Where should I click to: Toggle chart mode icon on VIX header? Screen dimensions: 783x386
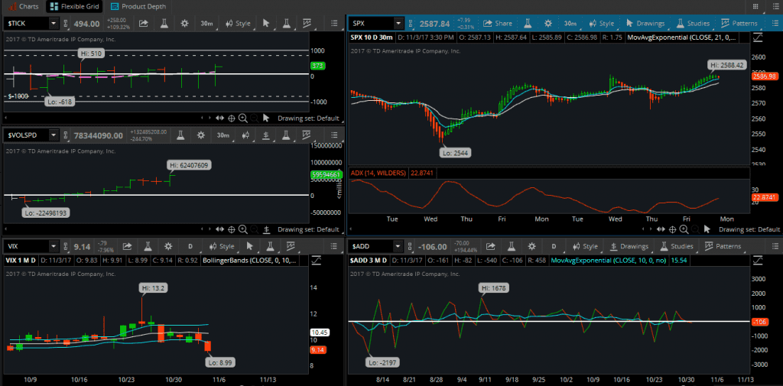[316, 260]
